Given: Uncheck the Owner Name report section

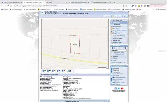Looking at the screenshot, I should pos(112,68).
